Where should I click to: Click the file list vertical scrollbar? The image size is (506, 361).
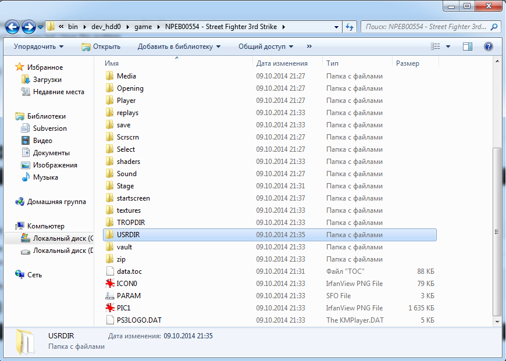[x=497, y=231]
